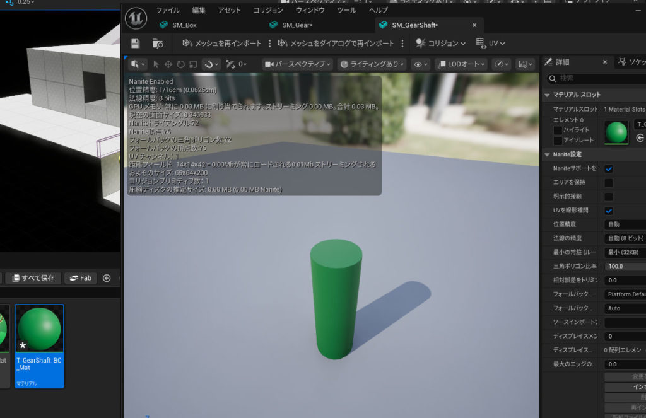Image resolution: width=646 pixels, height=418 pixels.
Task: Open the ライティングあり view mode dropdown
Action: point(372,64)
